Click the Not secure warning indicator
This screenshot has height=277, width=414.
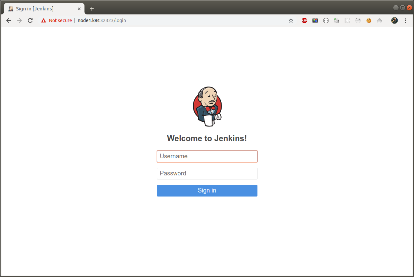pyautogui.click(x=56, y=20)
